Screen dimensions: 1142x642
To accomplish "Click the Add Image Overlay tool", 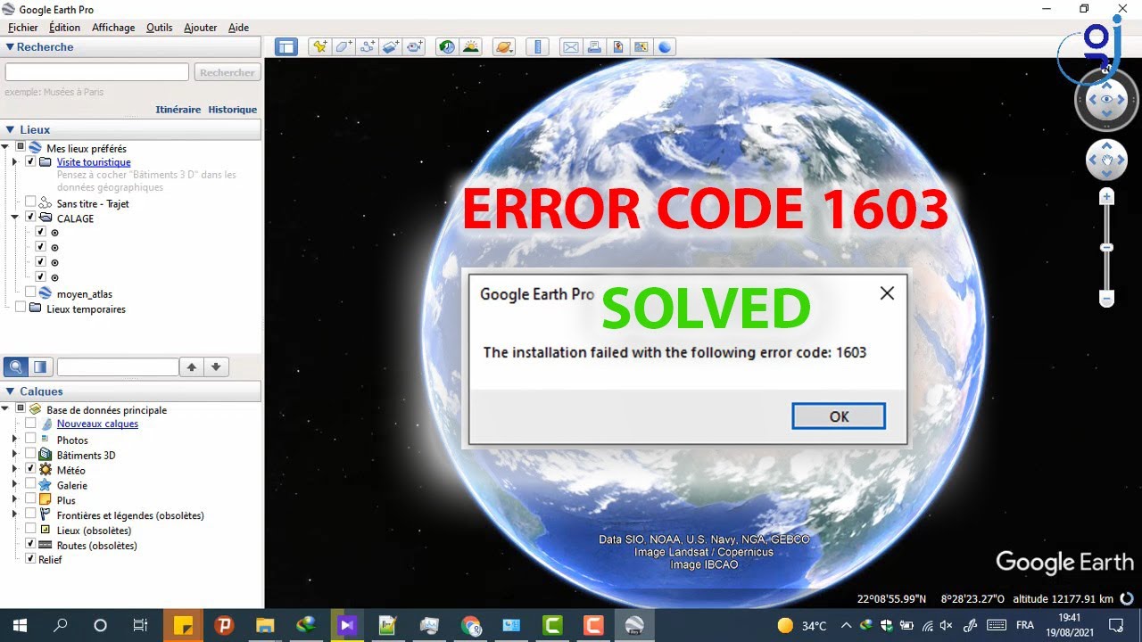I will 391,47.
